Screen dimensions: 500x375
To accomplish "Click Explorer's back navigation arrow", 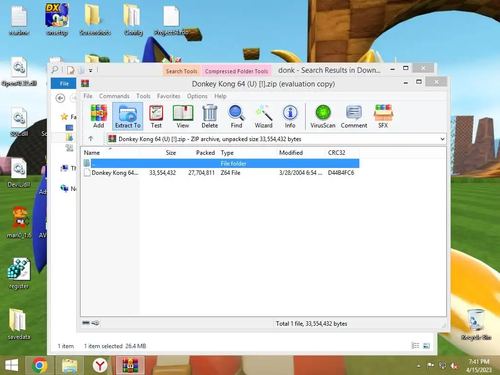I will pyautogui.click(x=60, y=98).
